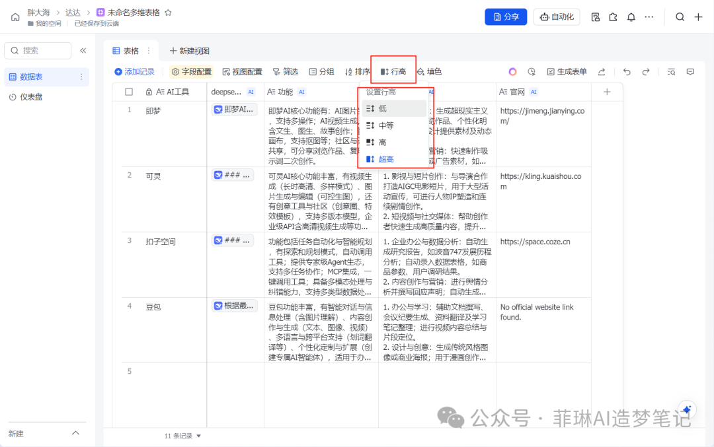Open the history clock icon in toolbar
The image size is (714, 447).
[532, 72]
